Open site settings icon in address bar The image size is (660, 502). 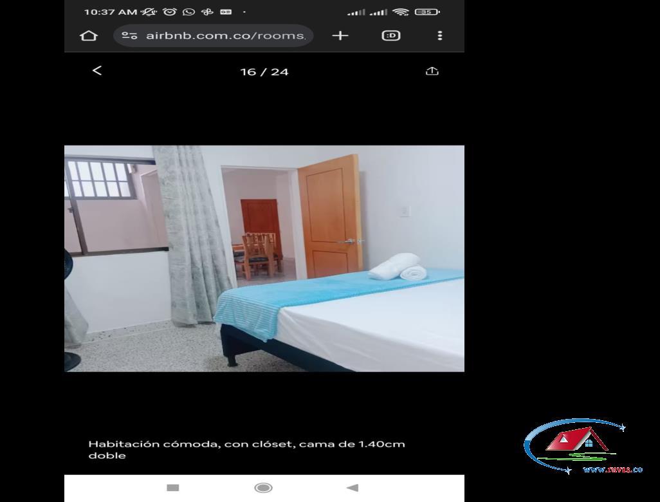click(129, 36)
